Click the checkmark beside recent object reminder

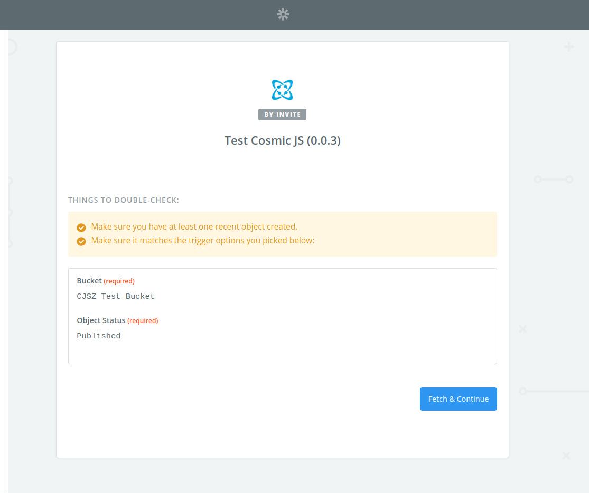coord(81,227)
